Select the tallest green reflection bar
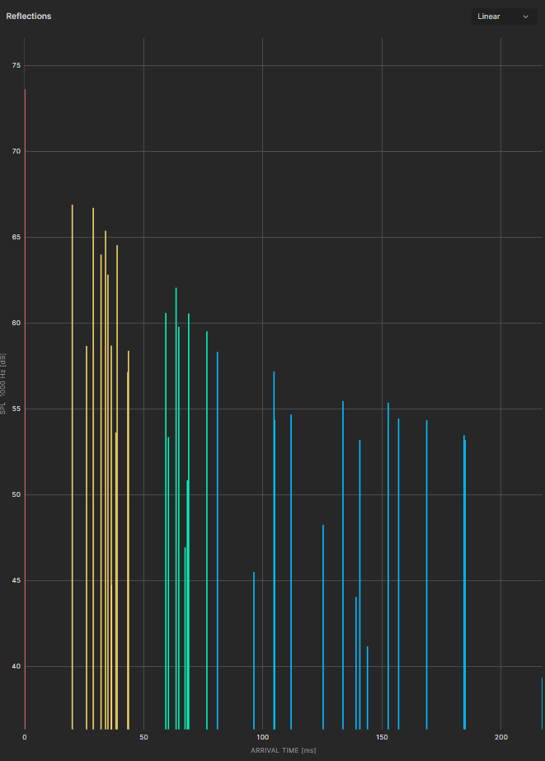 (176, 495)
